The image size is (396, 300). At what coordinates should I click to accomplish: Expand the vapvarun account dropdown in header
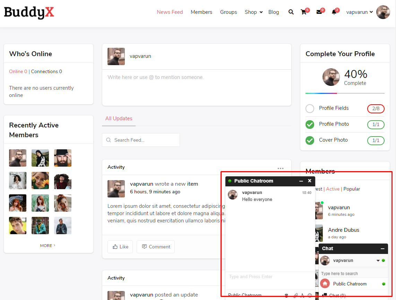click(371, 12)
